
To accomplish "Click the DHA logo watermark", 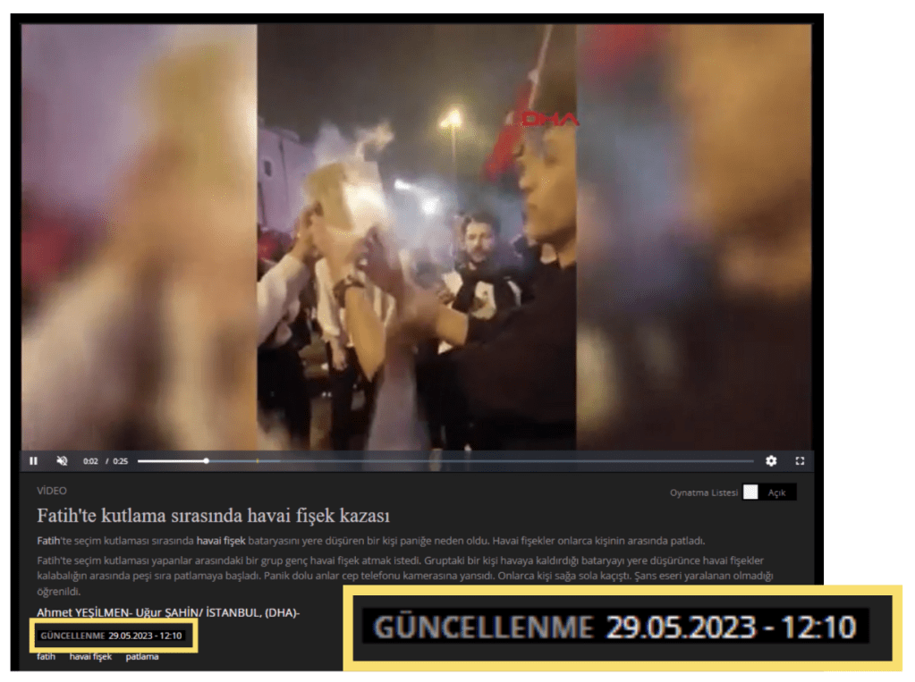I will coord(549,119).
